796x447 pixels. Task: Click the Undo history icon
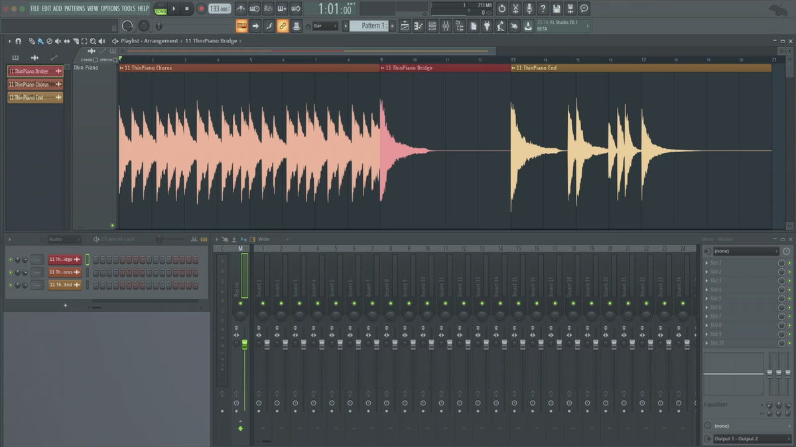501,9
